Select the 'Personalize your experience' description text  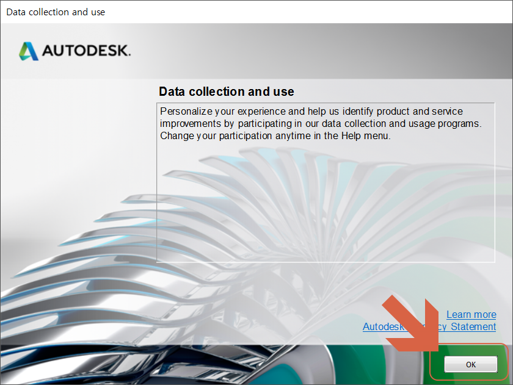pos(321,123)
